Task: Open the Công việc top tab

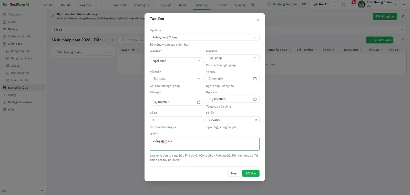Action: pos(85,5)
